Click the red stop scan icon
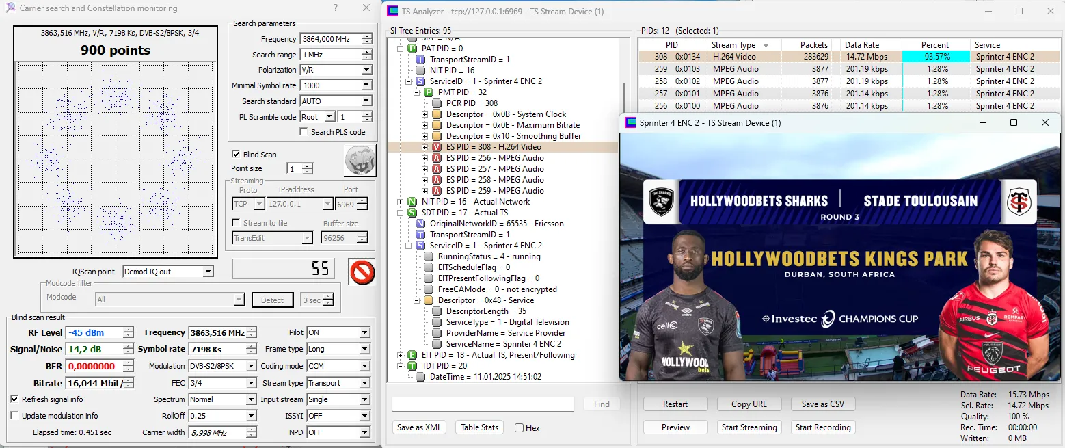 click(x=362, y=272)
